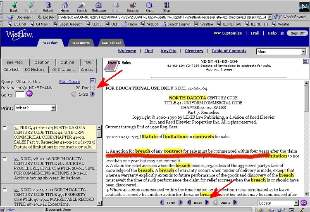The image size is (310, 212).
Task: Open the Find link
Action: coord(148,51)
